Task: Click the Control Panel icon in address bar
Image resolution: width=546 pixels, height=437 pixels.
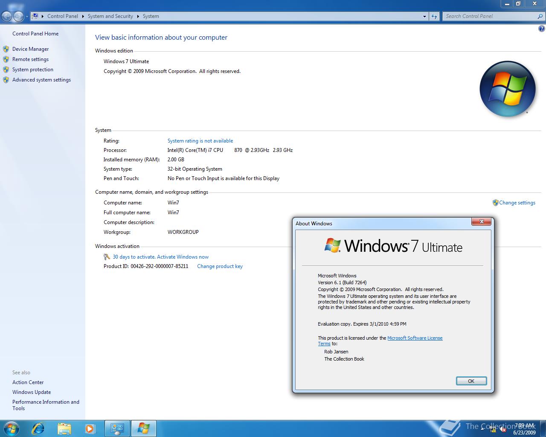Action: [36, 16]
